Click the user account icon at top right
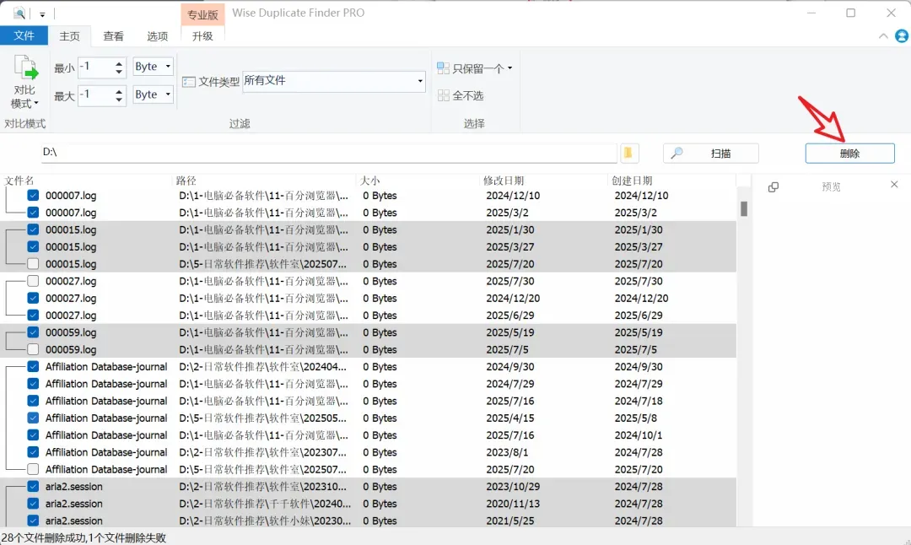This screenshot has height=545, width=911. pos(901,36)
